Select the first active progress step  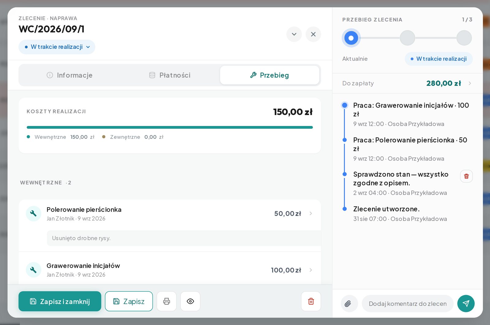click(351, 38)
